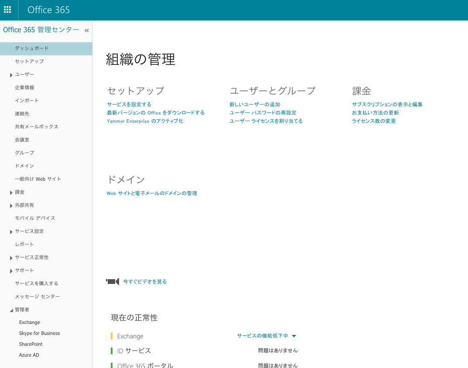
Task: Open the app launcher waffle icon
Action: point(7,10)
